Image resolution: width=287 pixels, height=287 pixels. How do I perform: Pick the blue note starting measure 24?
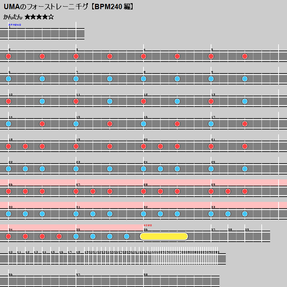143,169
